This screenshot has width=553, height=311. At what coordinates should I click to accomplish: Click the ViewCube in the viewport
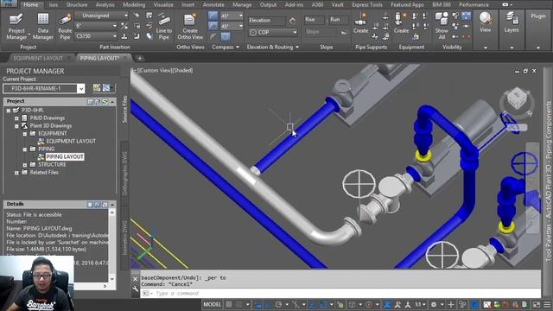517,98
